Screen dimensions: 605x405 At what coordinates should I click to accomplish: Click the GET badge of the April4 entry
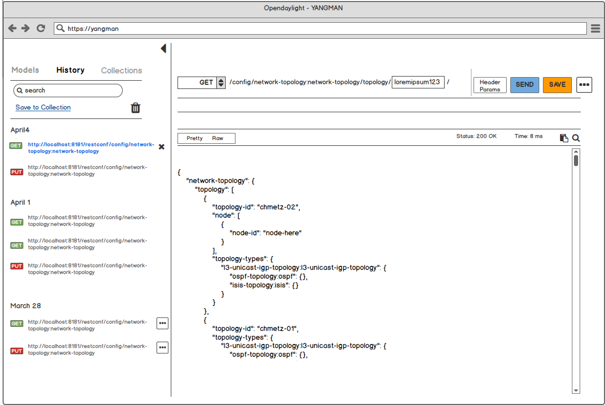click(16, 146)
